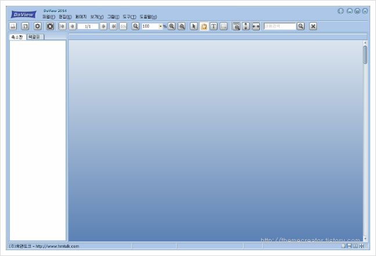376x256 pixels.
Task: Switch to the second sidebar tab
Action: pos(35,37)
